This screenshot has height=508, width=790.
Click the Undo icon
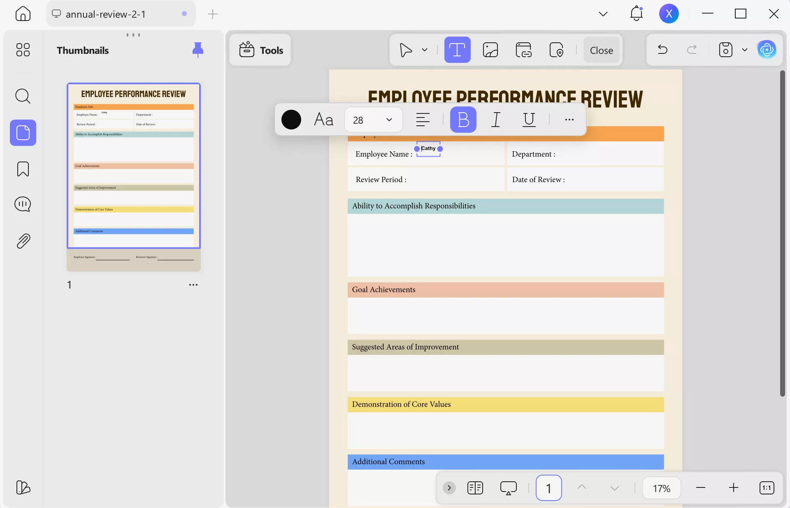(662, 50)
